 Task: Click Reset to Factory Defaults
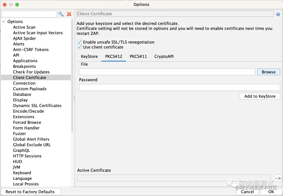point(30,192)
